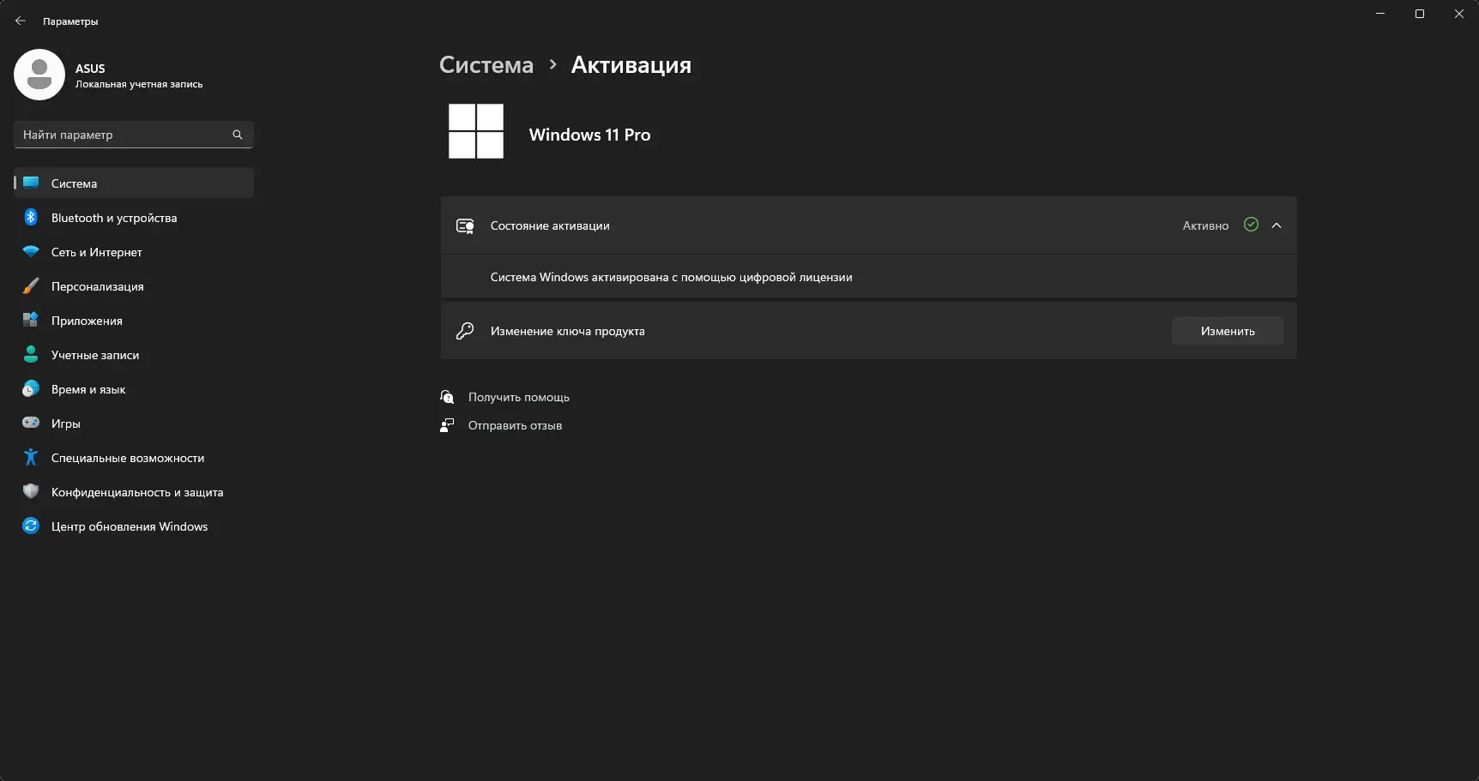Go to Время и язык section

click(x=88, y=389)
